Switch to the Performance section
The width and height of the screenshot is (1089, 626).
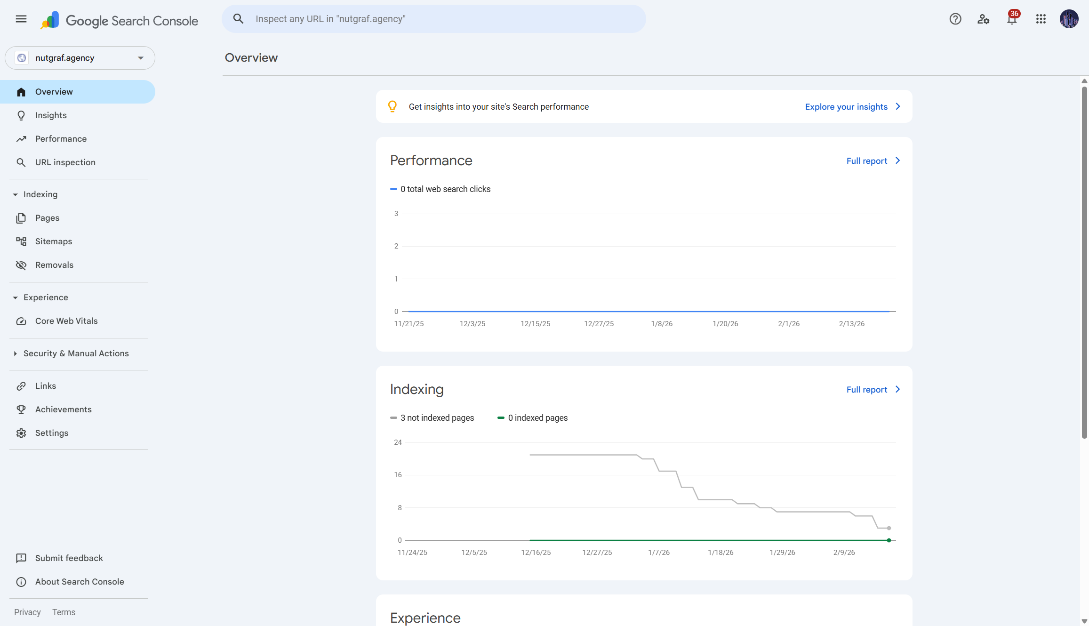(60, 138)
